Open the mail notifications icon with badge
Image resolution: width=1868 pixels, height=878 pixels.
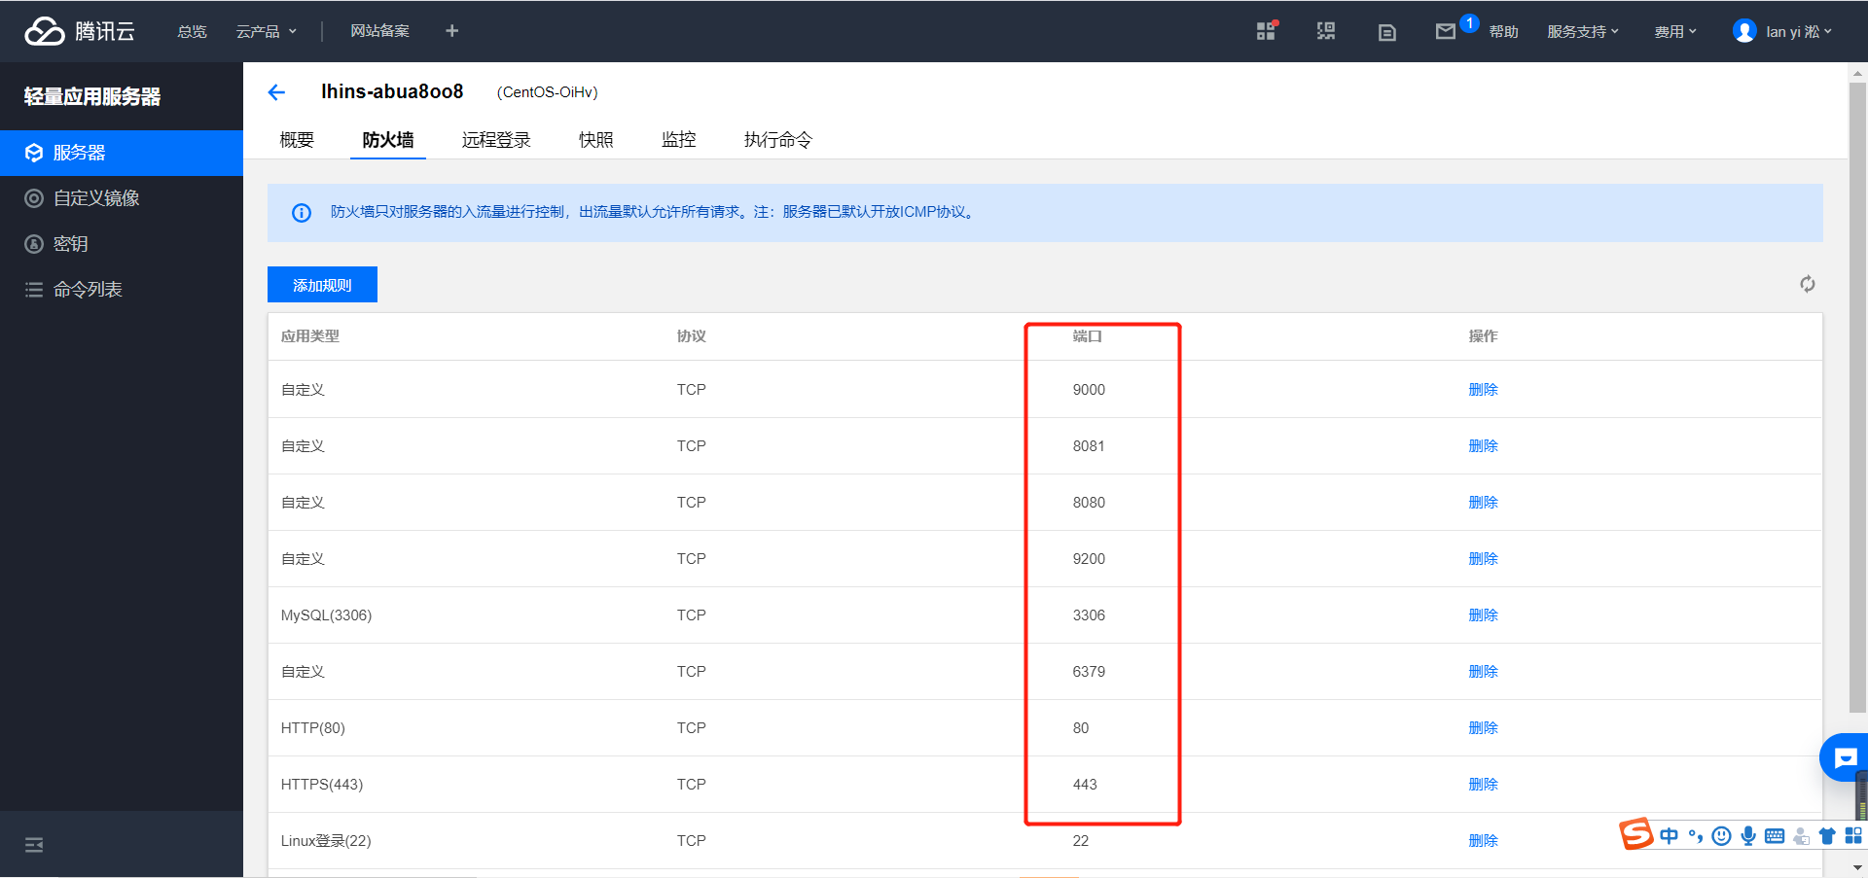tap(1445, 30)
